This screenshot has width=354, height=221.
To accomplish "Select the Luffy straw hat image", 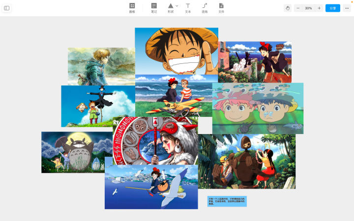I will (177, 51).
